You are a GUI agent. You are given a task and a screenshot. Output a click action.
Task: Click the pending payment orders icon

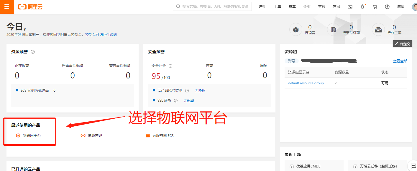coord(334,30)
